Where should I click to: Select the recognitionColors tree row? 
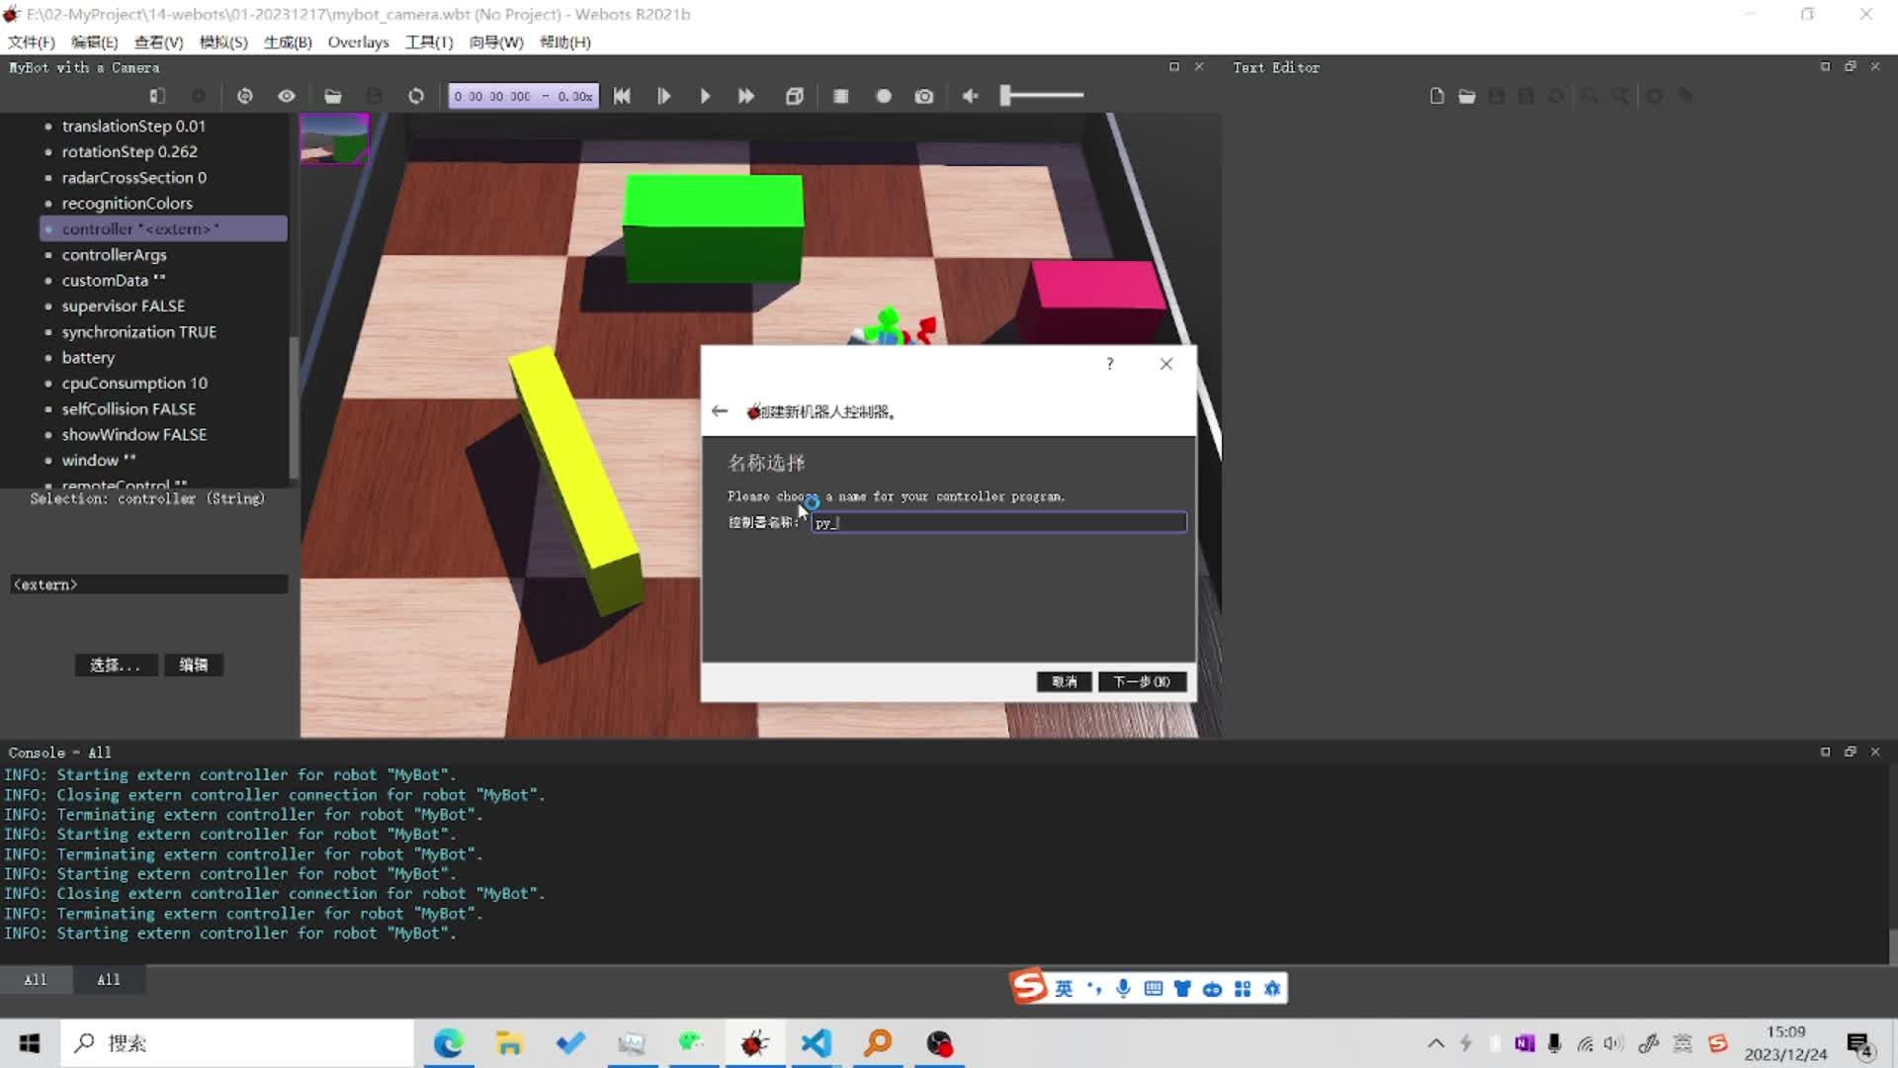(127, 203)
